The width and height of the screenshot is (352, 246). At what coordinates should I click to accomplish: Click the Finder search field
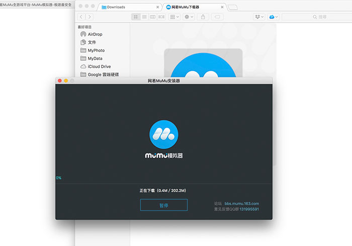coord(317,17)
